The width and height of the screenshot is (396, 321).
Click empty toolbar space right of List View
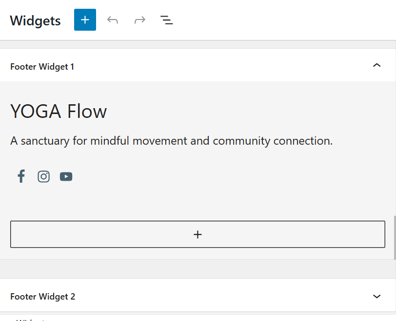tap(283, 20)
